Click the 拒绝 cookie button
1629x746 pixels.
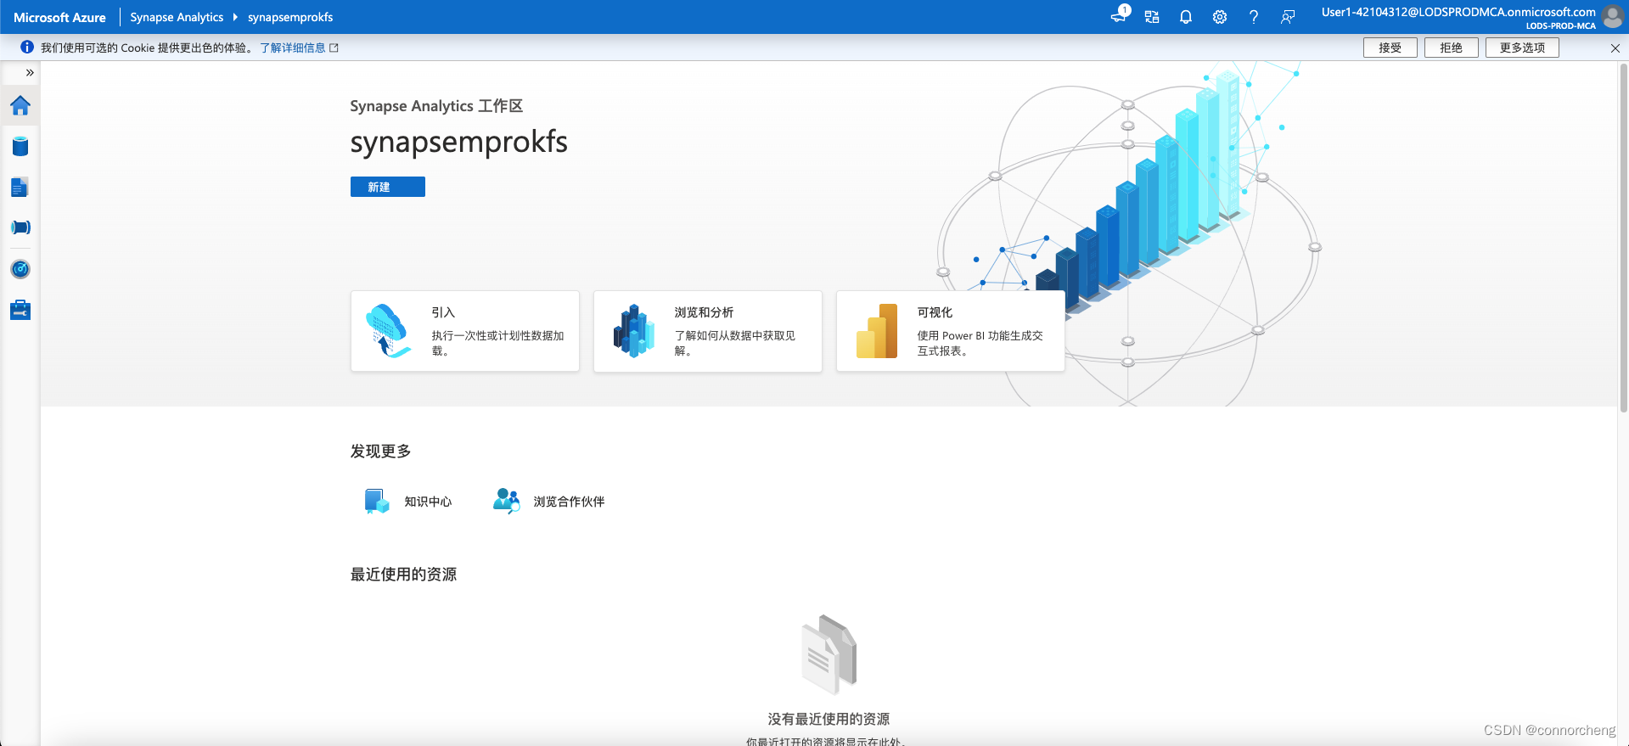pyautogui.click(x=1452, y=48)
